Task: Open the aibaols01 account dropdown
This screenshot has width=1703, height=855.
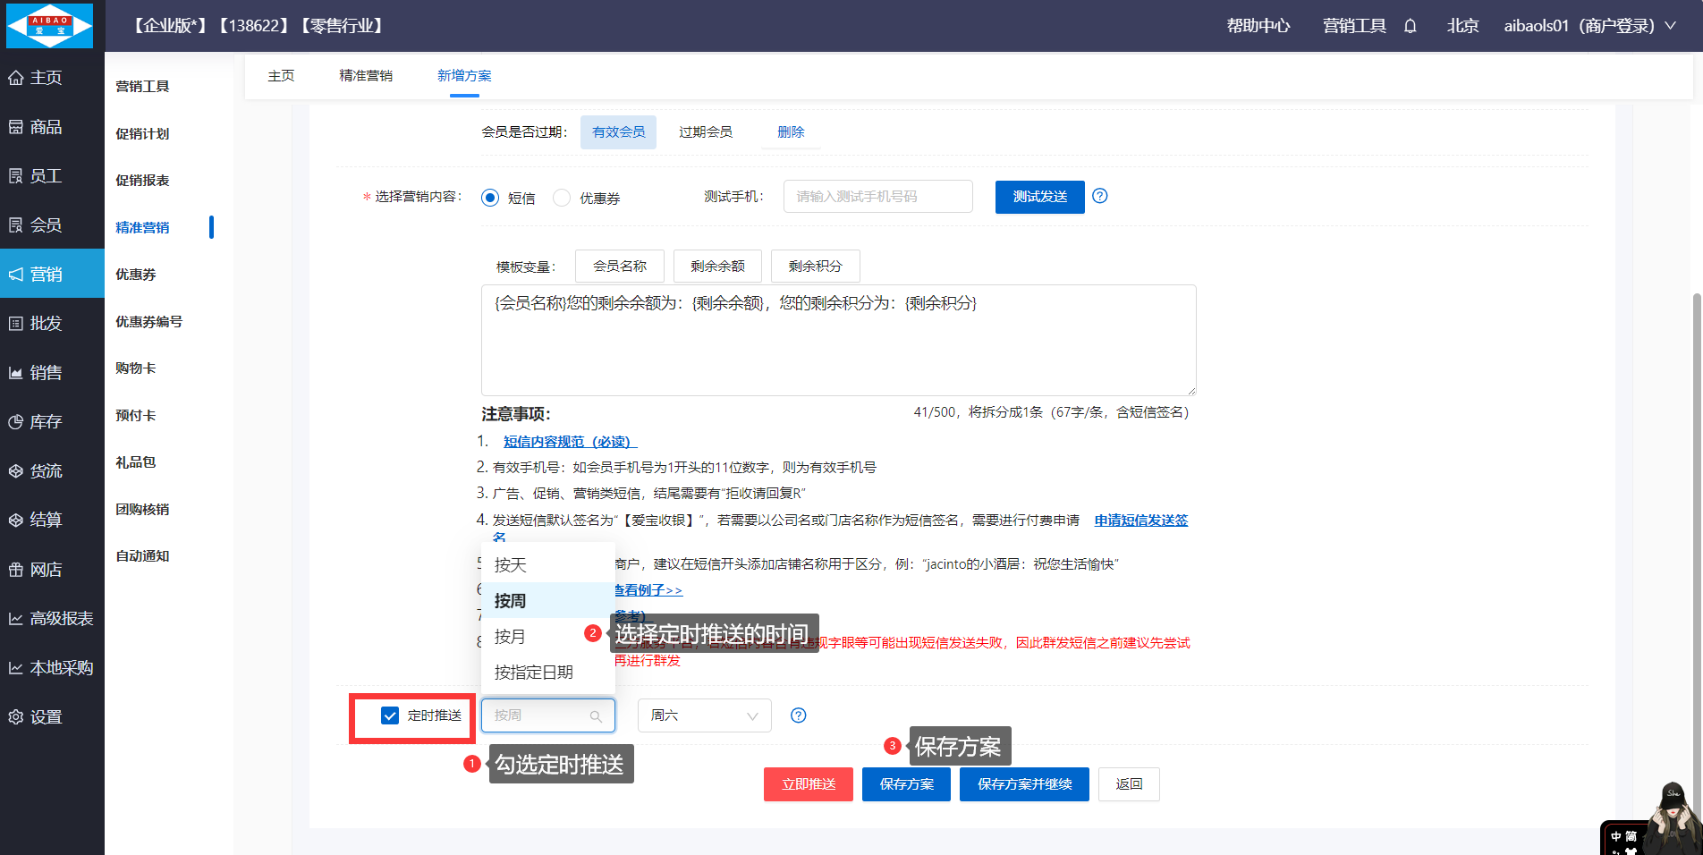Action: click(x=1589, y=26)
